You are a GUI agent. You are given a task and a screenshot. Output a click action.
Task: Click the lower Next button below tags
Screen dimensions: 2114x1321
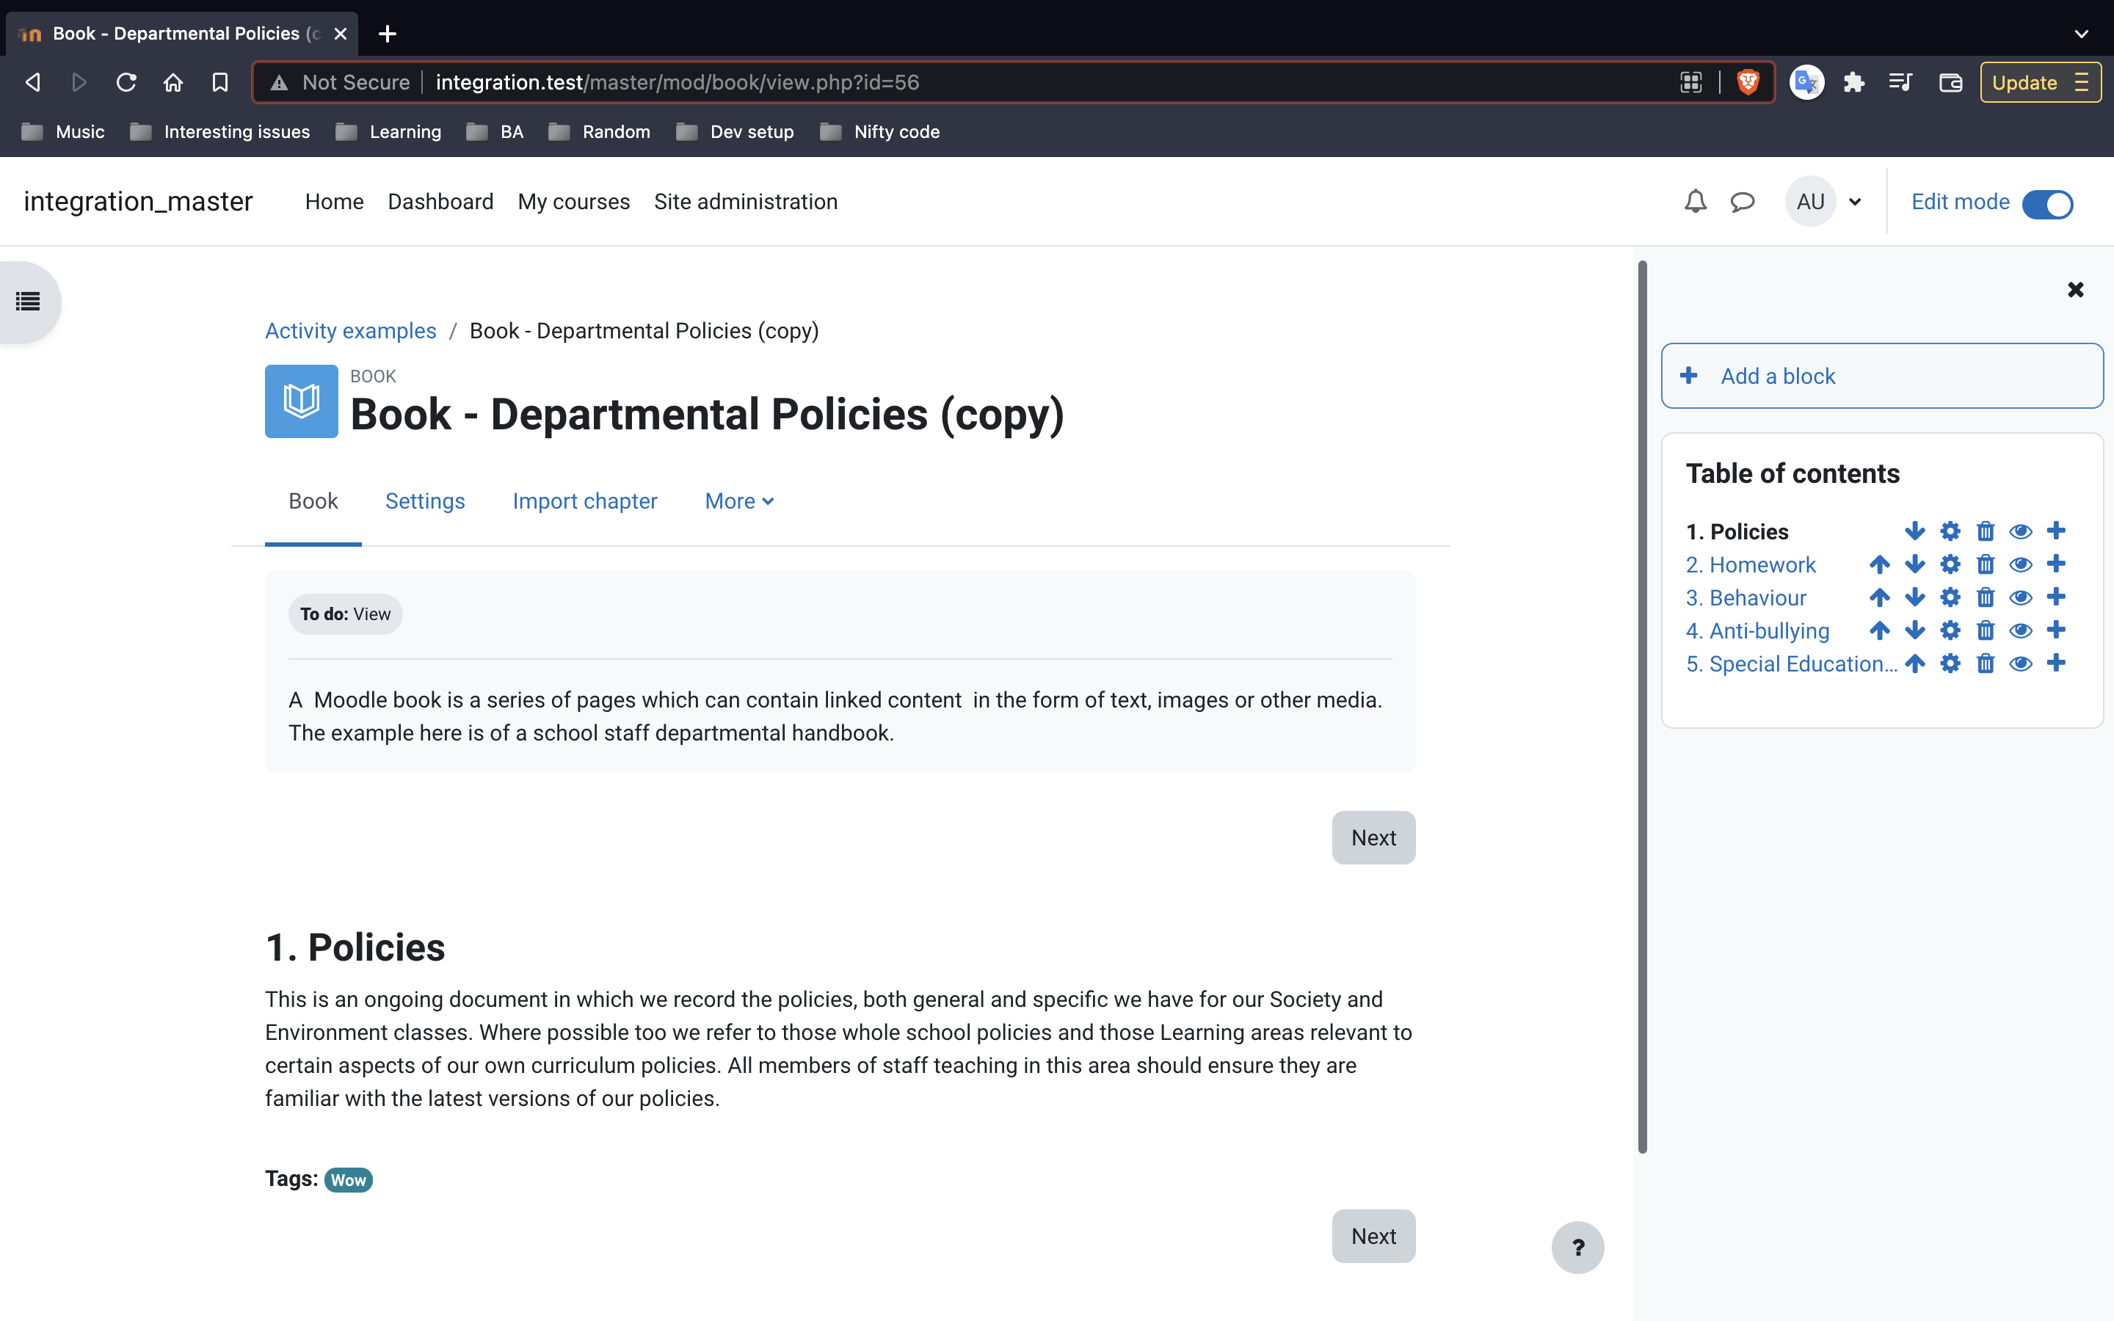[x=1373, y=1237]
